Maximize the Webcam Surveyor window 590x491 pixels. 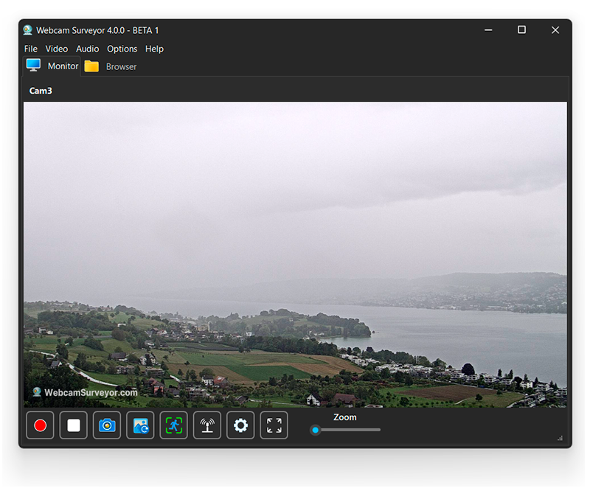pyautogui.click(x=521, y=29)
